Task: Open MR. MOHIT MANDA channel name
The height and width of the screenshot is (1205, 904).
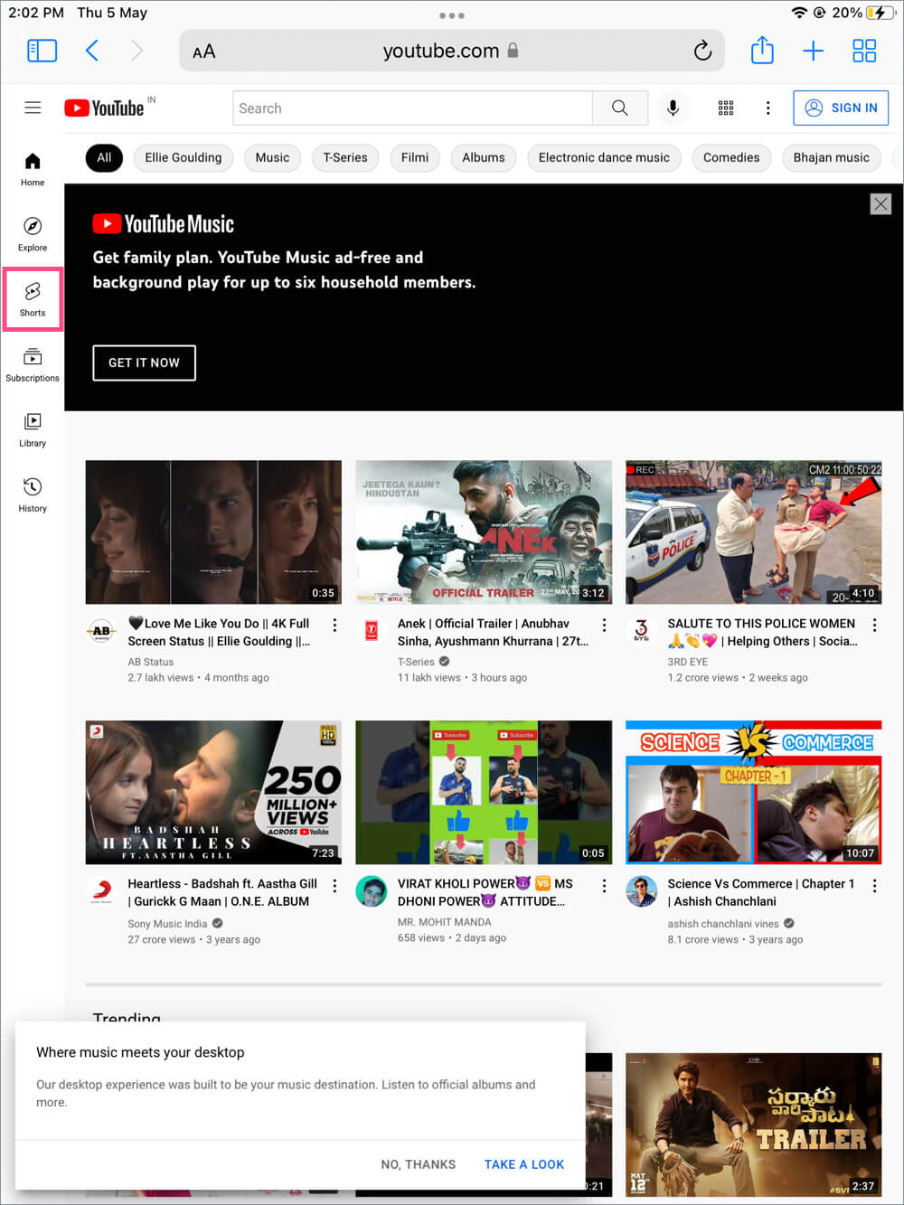Action: (x=445, y=922)
